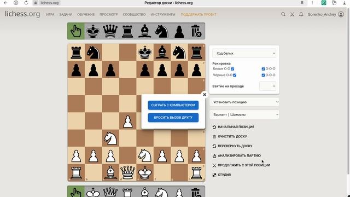Viewport: 350px width, 197px height.
Task: Open ОБУЧЕНИЕ menu
Action: click(86, 14)
